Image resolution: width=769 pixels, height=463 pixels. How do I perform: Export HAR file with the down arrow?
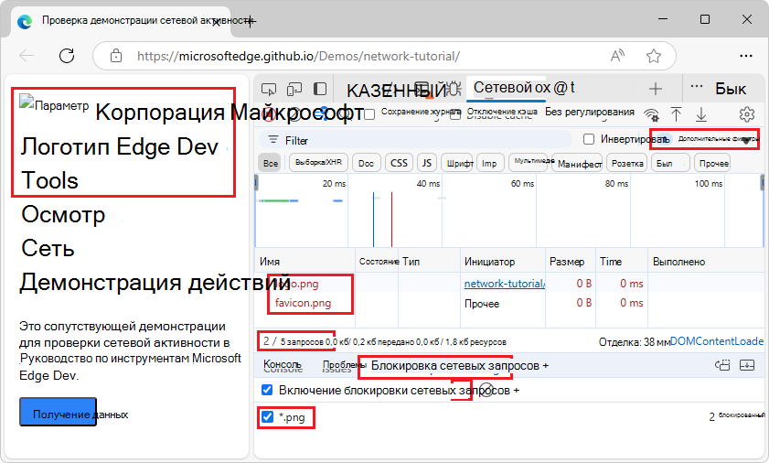coord(701,114)
